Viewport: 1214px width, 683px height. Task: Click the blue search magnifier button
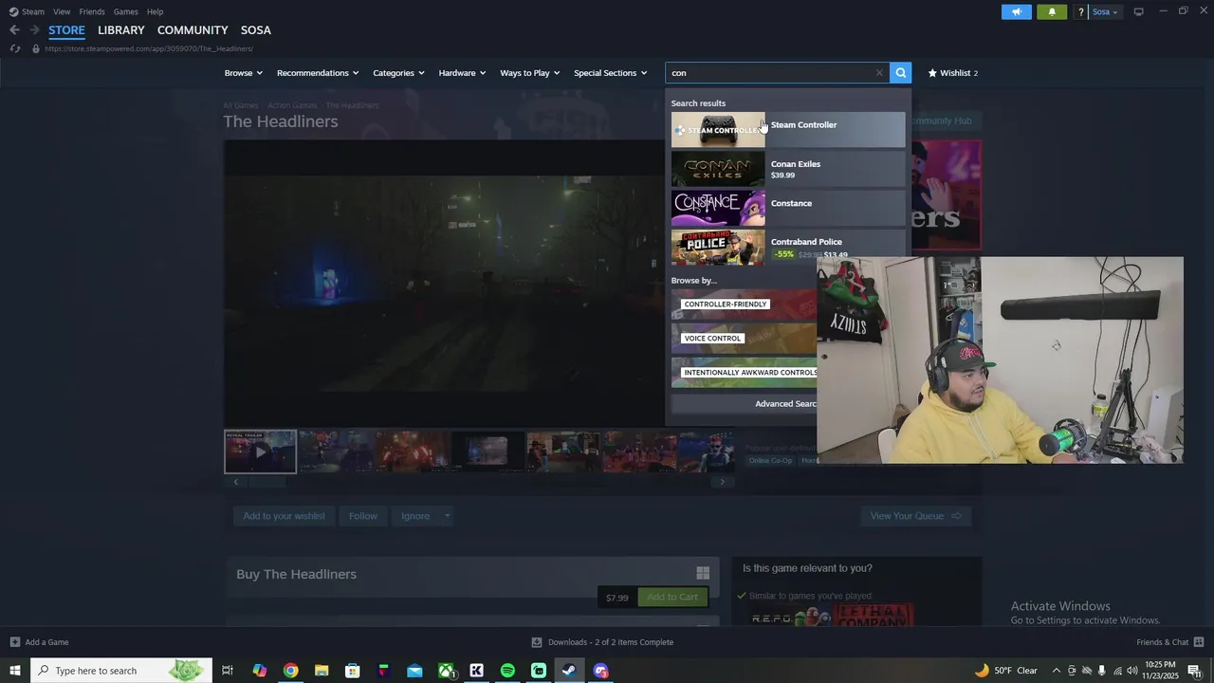point(901,72)
